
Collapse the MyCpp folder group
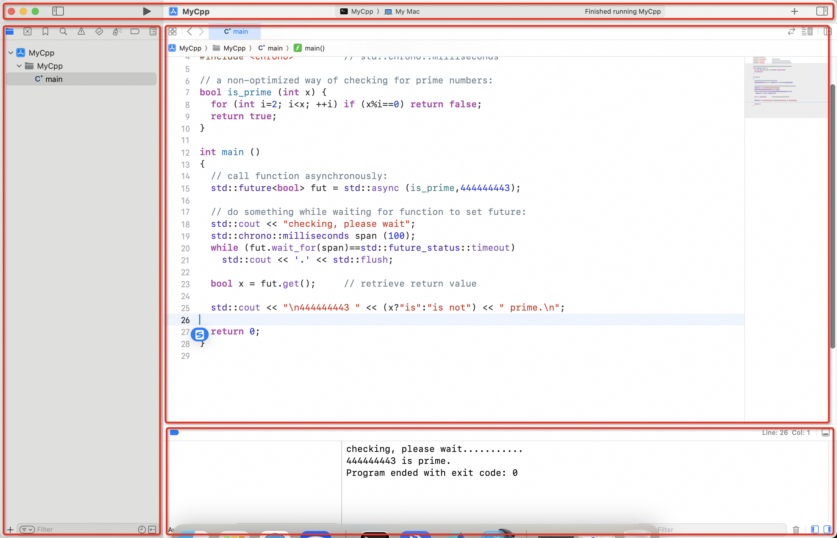coord(19,66)
